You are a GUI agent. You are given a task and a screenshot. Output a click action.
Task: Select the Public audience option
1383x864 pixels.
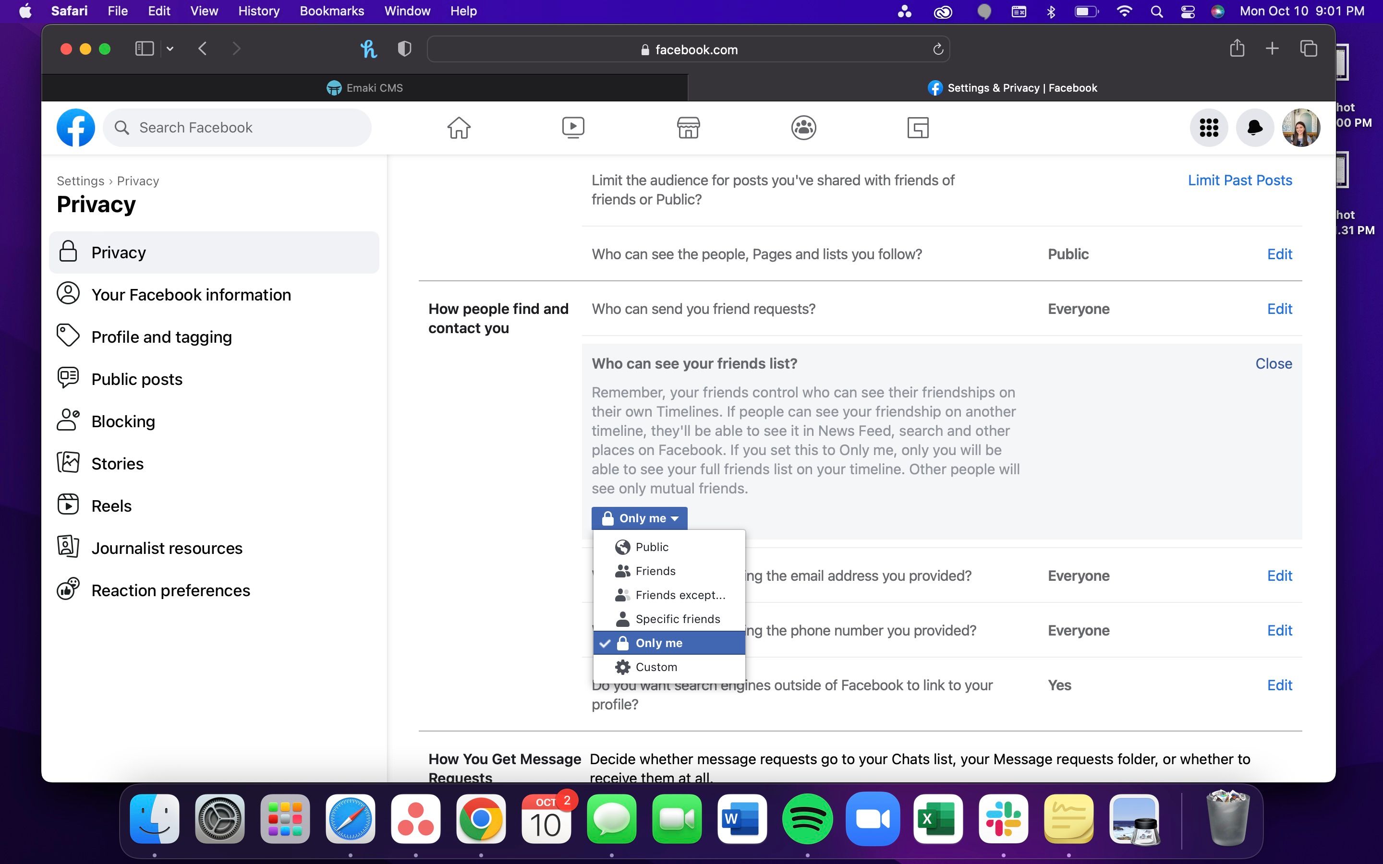(x=652, y=547)
